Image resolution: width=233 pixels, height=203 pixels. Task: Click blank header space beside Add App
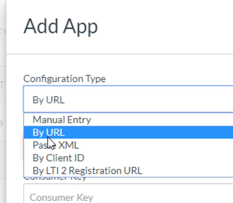click(163, 27)
